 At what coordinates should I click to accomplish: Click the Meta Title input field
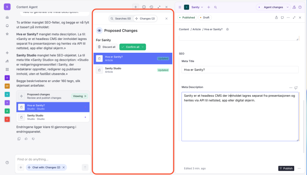[240, 70]
